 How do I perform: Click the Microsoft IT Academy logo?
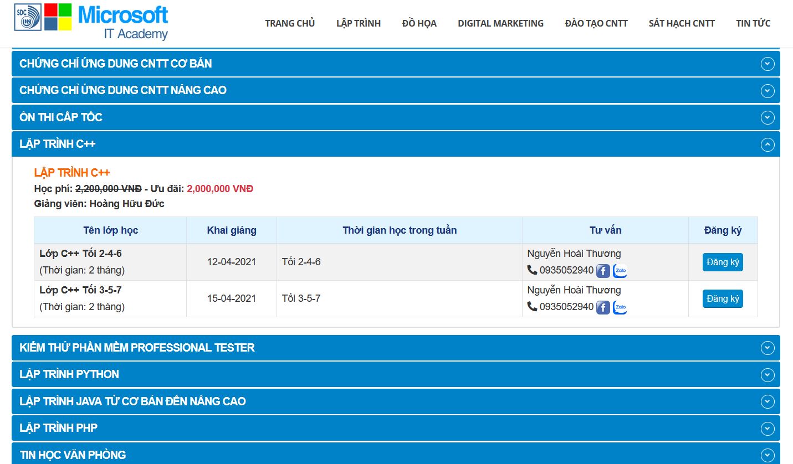[x=91, y=22]
